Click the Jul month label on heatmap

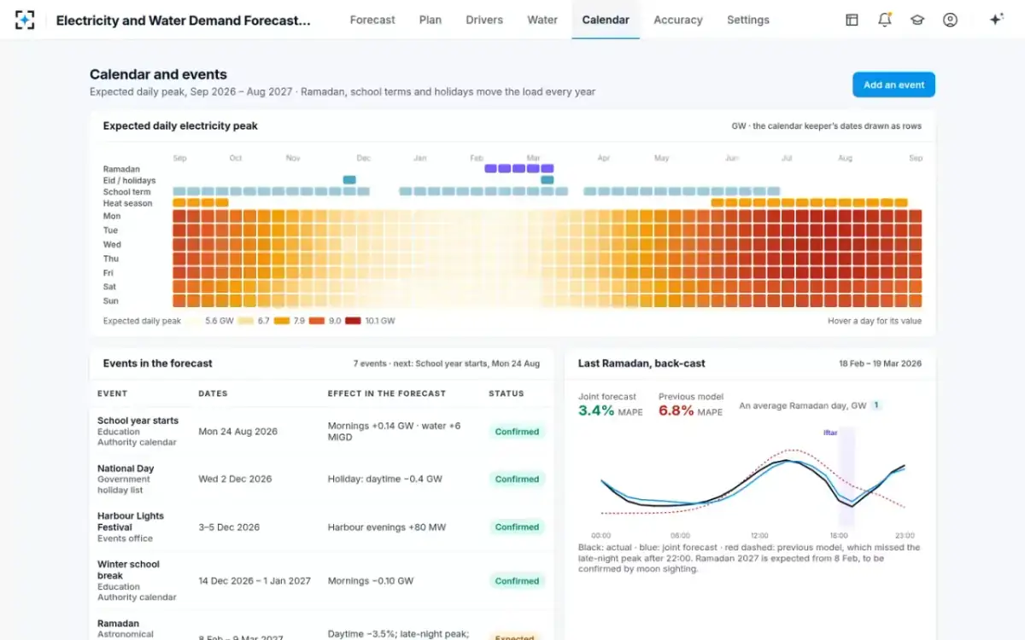click(787, 158)
